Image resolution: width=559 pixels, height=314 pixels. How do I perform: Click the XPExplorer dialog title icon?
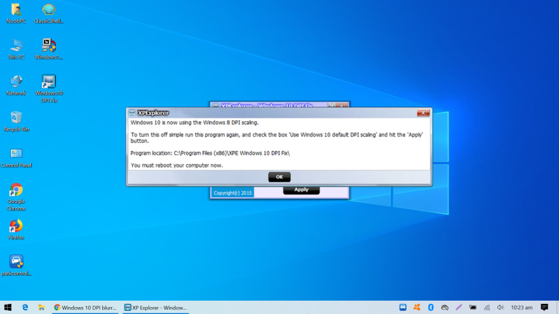point(132,112)
